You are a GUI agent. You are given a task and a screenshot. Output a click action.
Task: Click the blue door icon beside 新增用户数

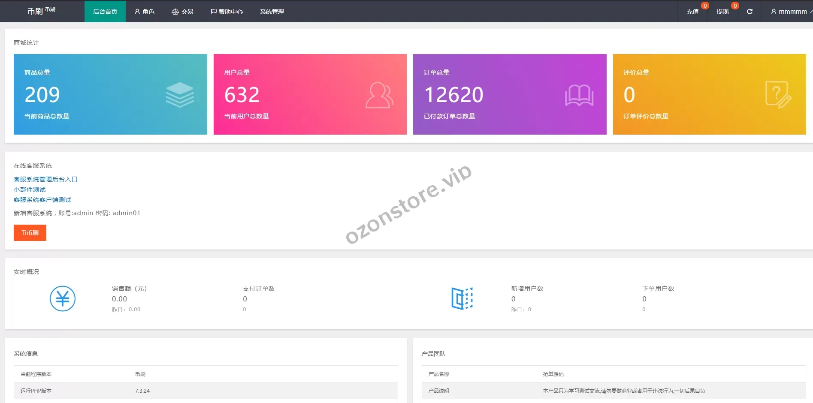(462, 298)
